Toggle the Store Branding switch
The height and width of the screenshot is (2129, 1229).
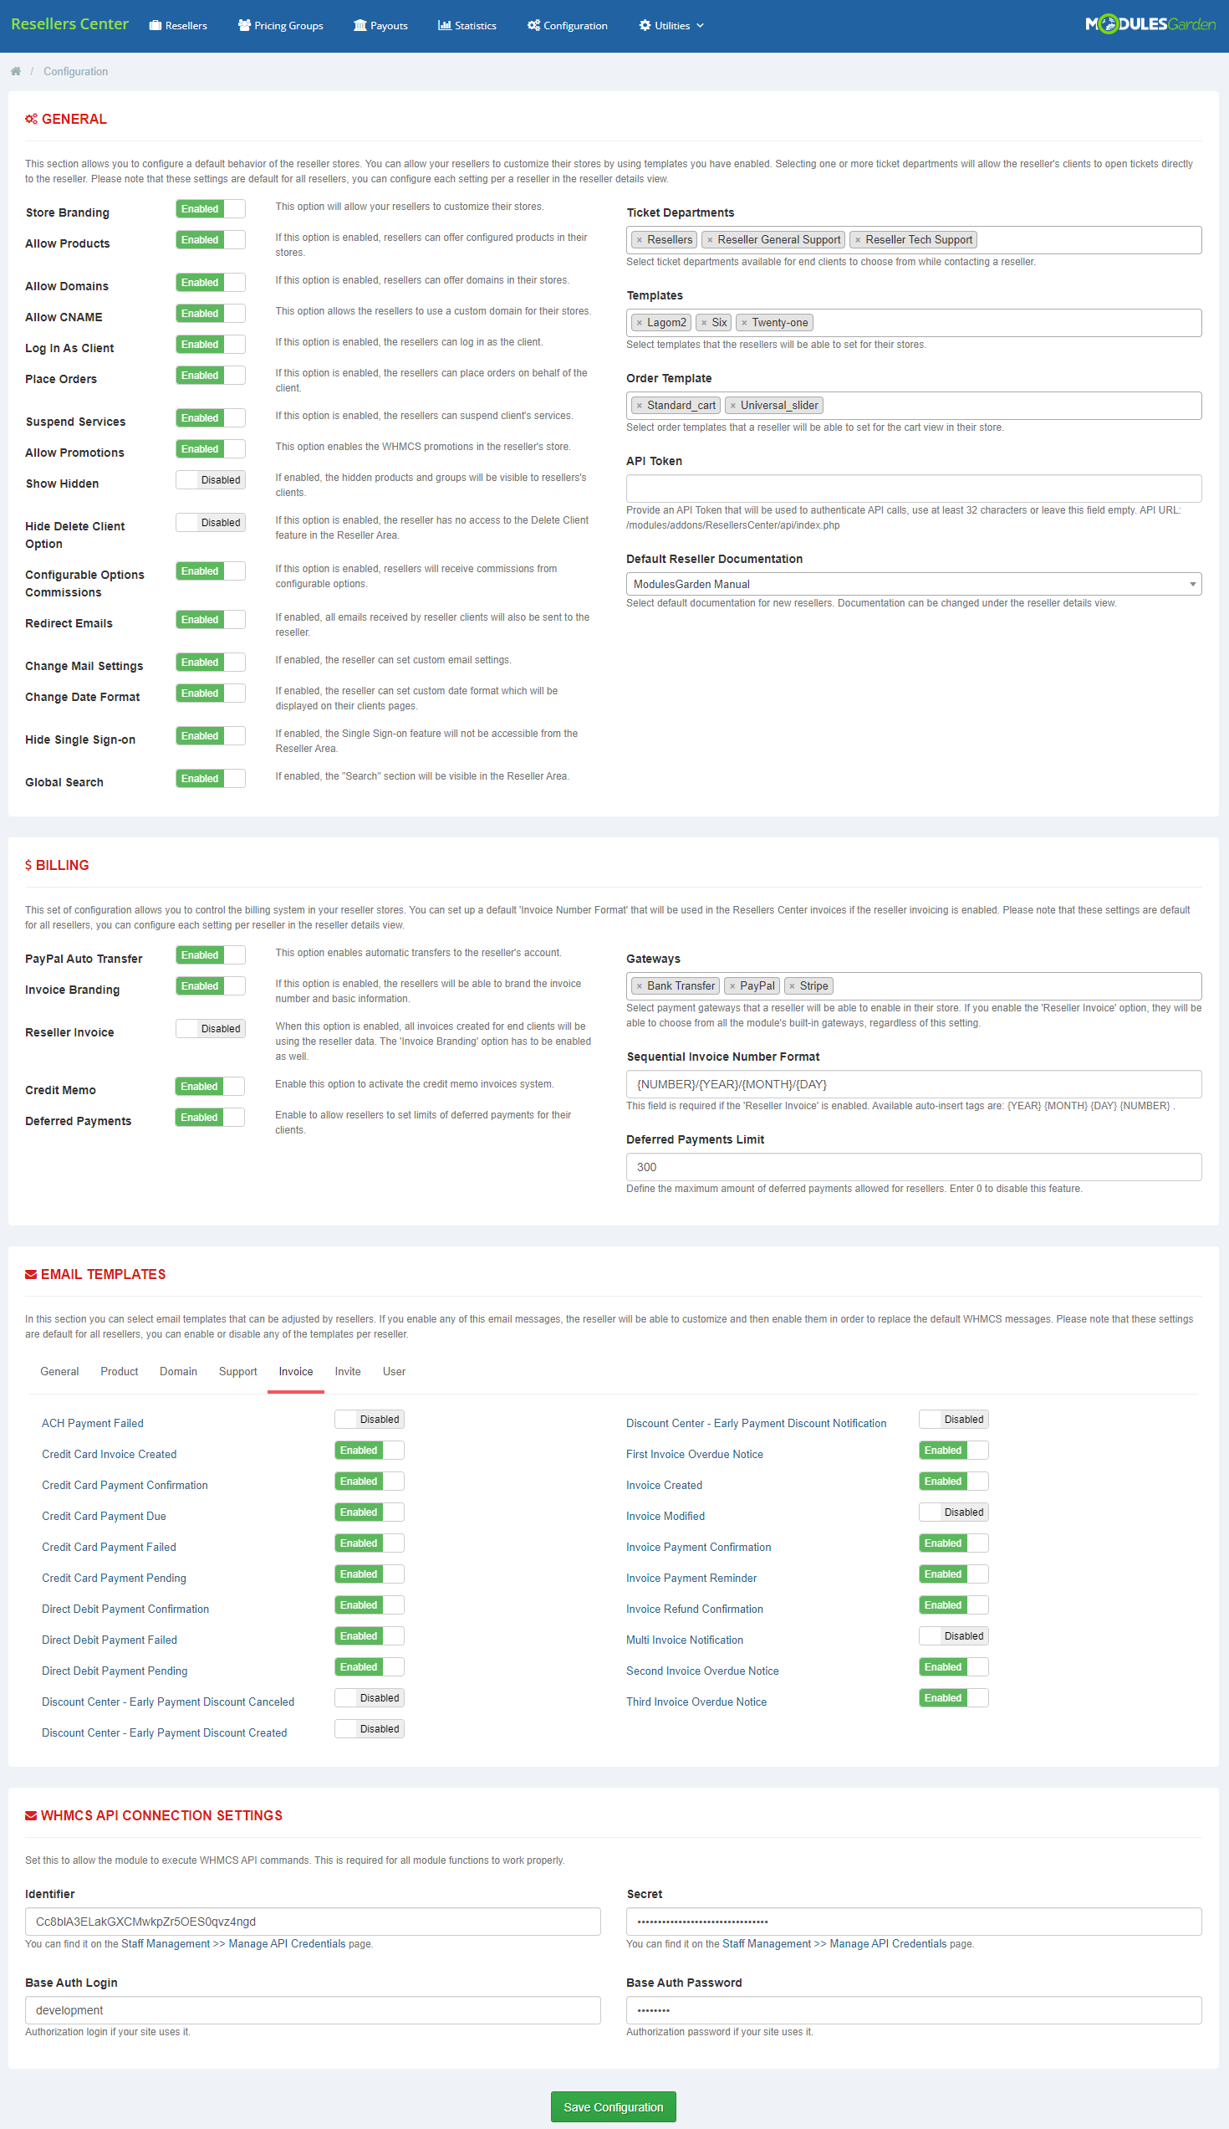tap(210, 208)
